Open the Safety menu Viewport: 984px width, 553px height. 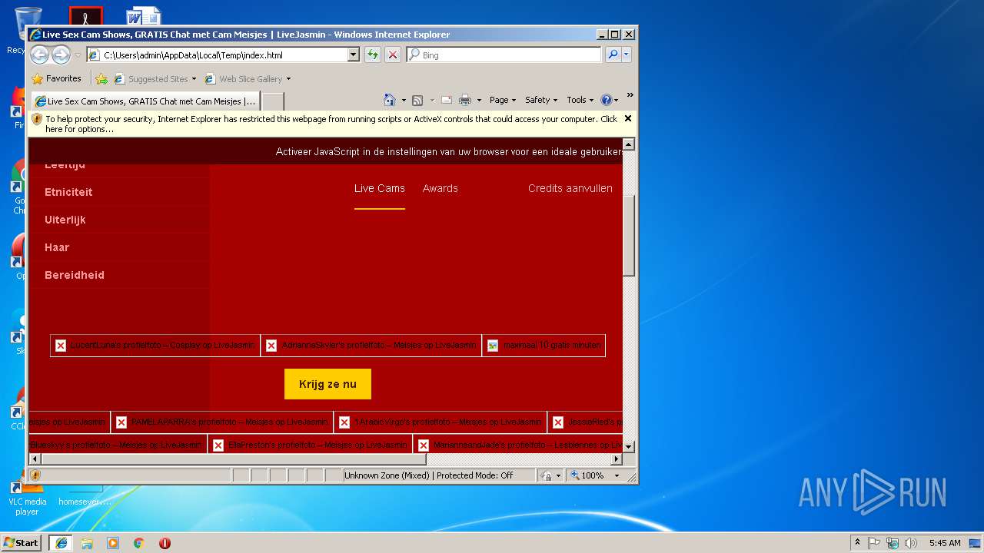(542, 100)
